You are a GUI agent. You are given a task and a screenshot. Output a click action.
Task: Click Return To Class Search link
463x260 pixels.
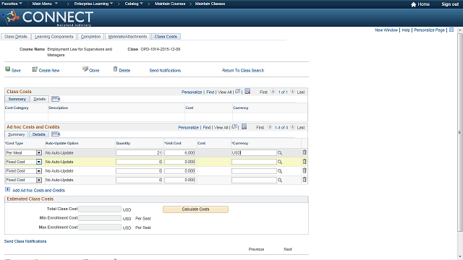click(x=243, y=71)
